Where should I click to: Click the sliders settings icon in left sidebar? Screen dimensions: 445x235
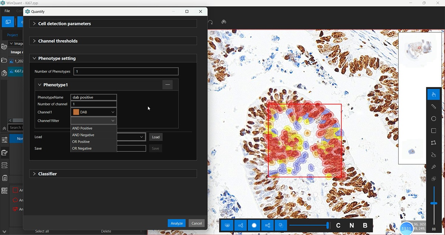[4, 140]
